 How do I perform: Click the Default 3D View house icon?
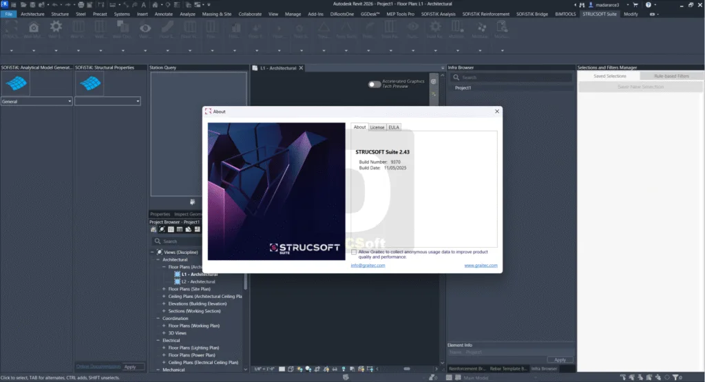point(155,5)
